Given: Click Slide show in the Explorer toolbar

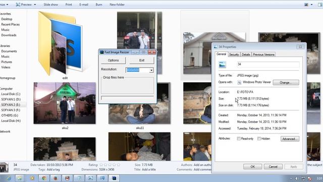Looking at the screenshot, I should (50, 5).
